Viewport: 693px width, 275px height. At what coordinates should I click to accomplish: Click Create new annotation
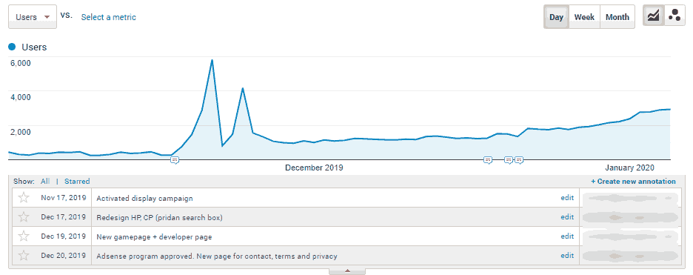633,182
